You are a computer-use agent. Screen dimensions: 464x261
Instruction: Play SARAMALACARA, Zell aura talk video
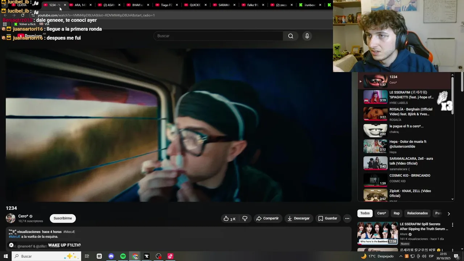[x=404, y=163]
